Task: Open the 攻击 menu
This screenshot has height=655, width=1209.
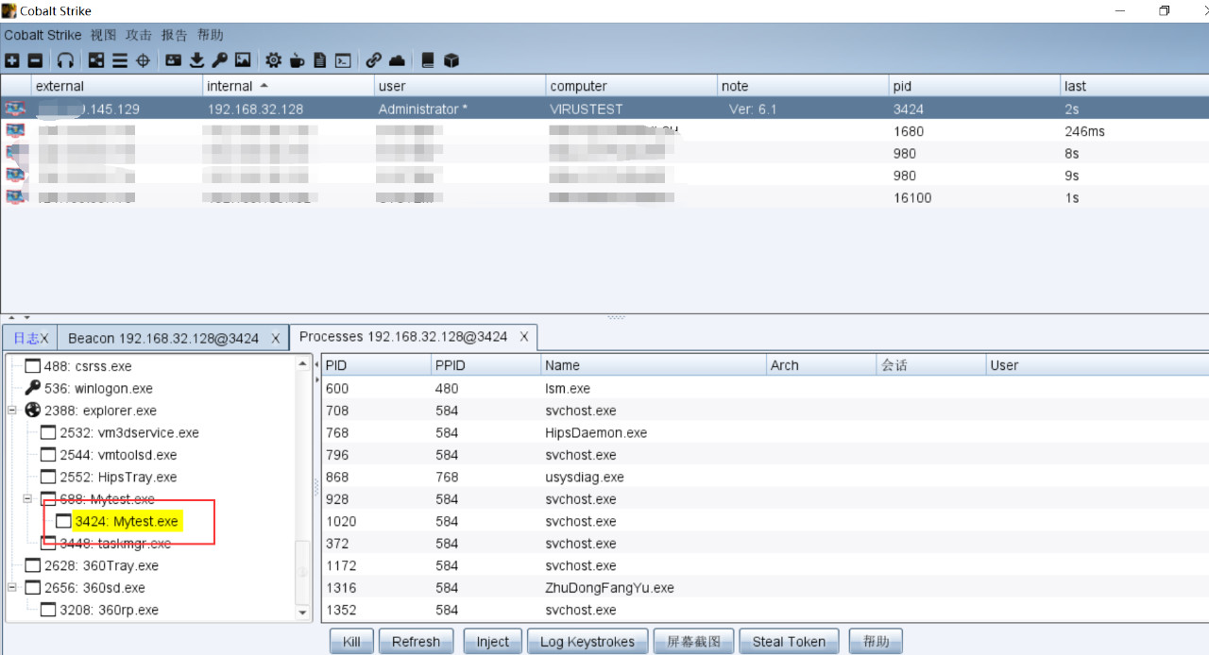Action: click(x=139, y=35)
